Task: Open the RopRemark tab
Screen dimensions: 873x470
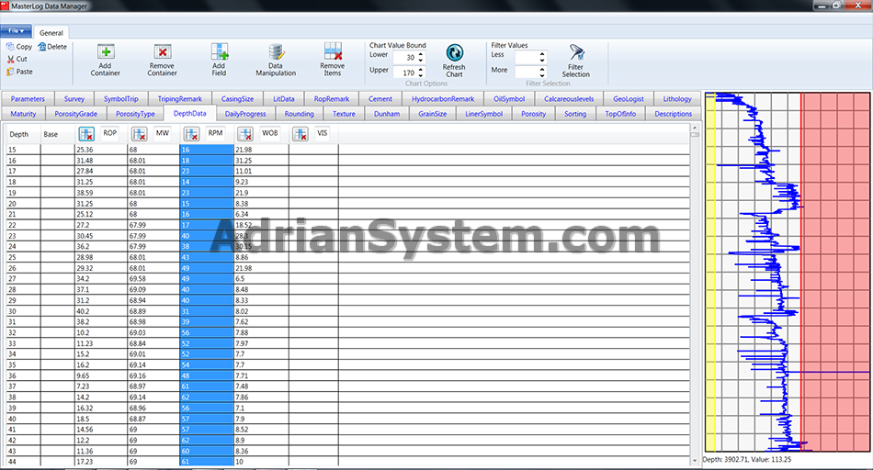Action: click(332, 99)
